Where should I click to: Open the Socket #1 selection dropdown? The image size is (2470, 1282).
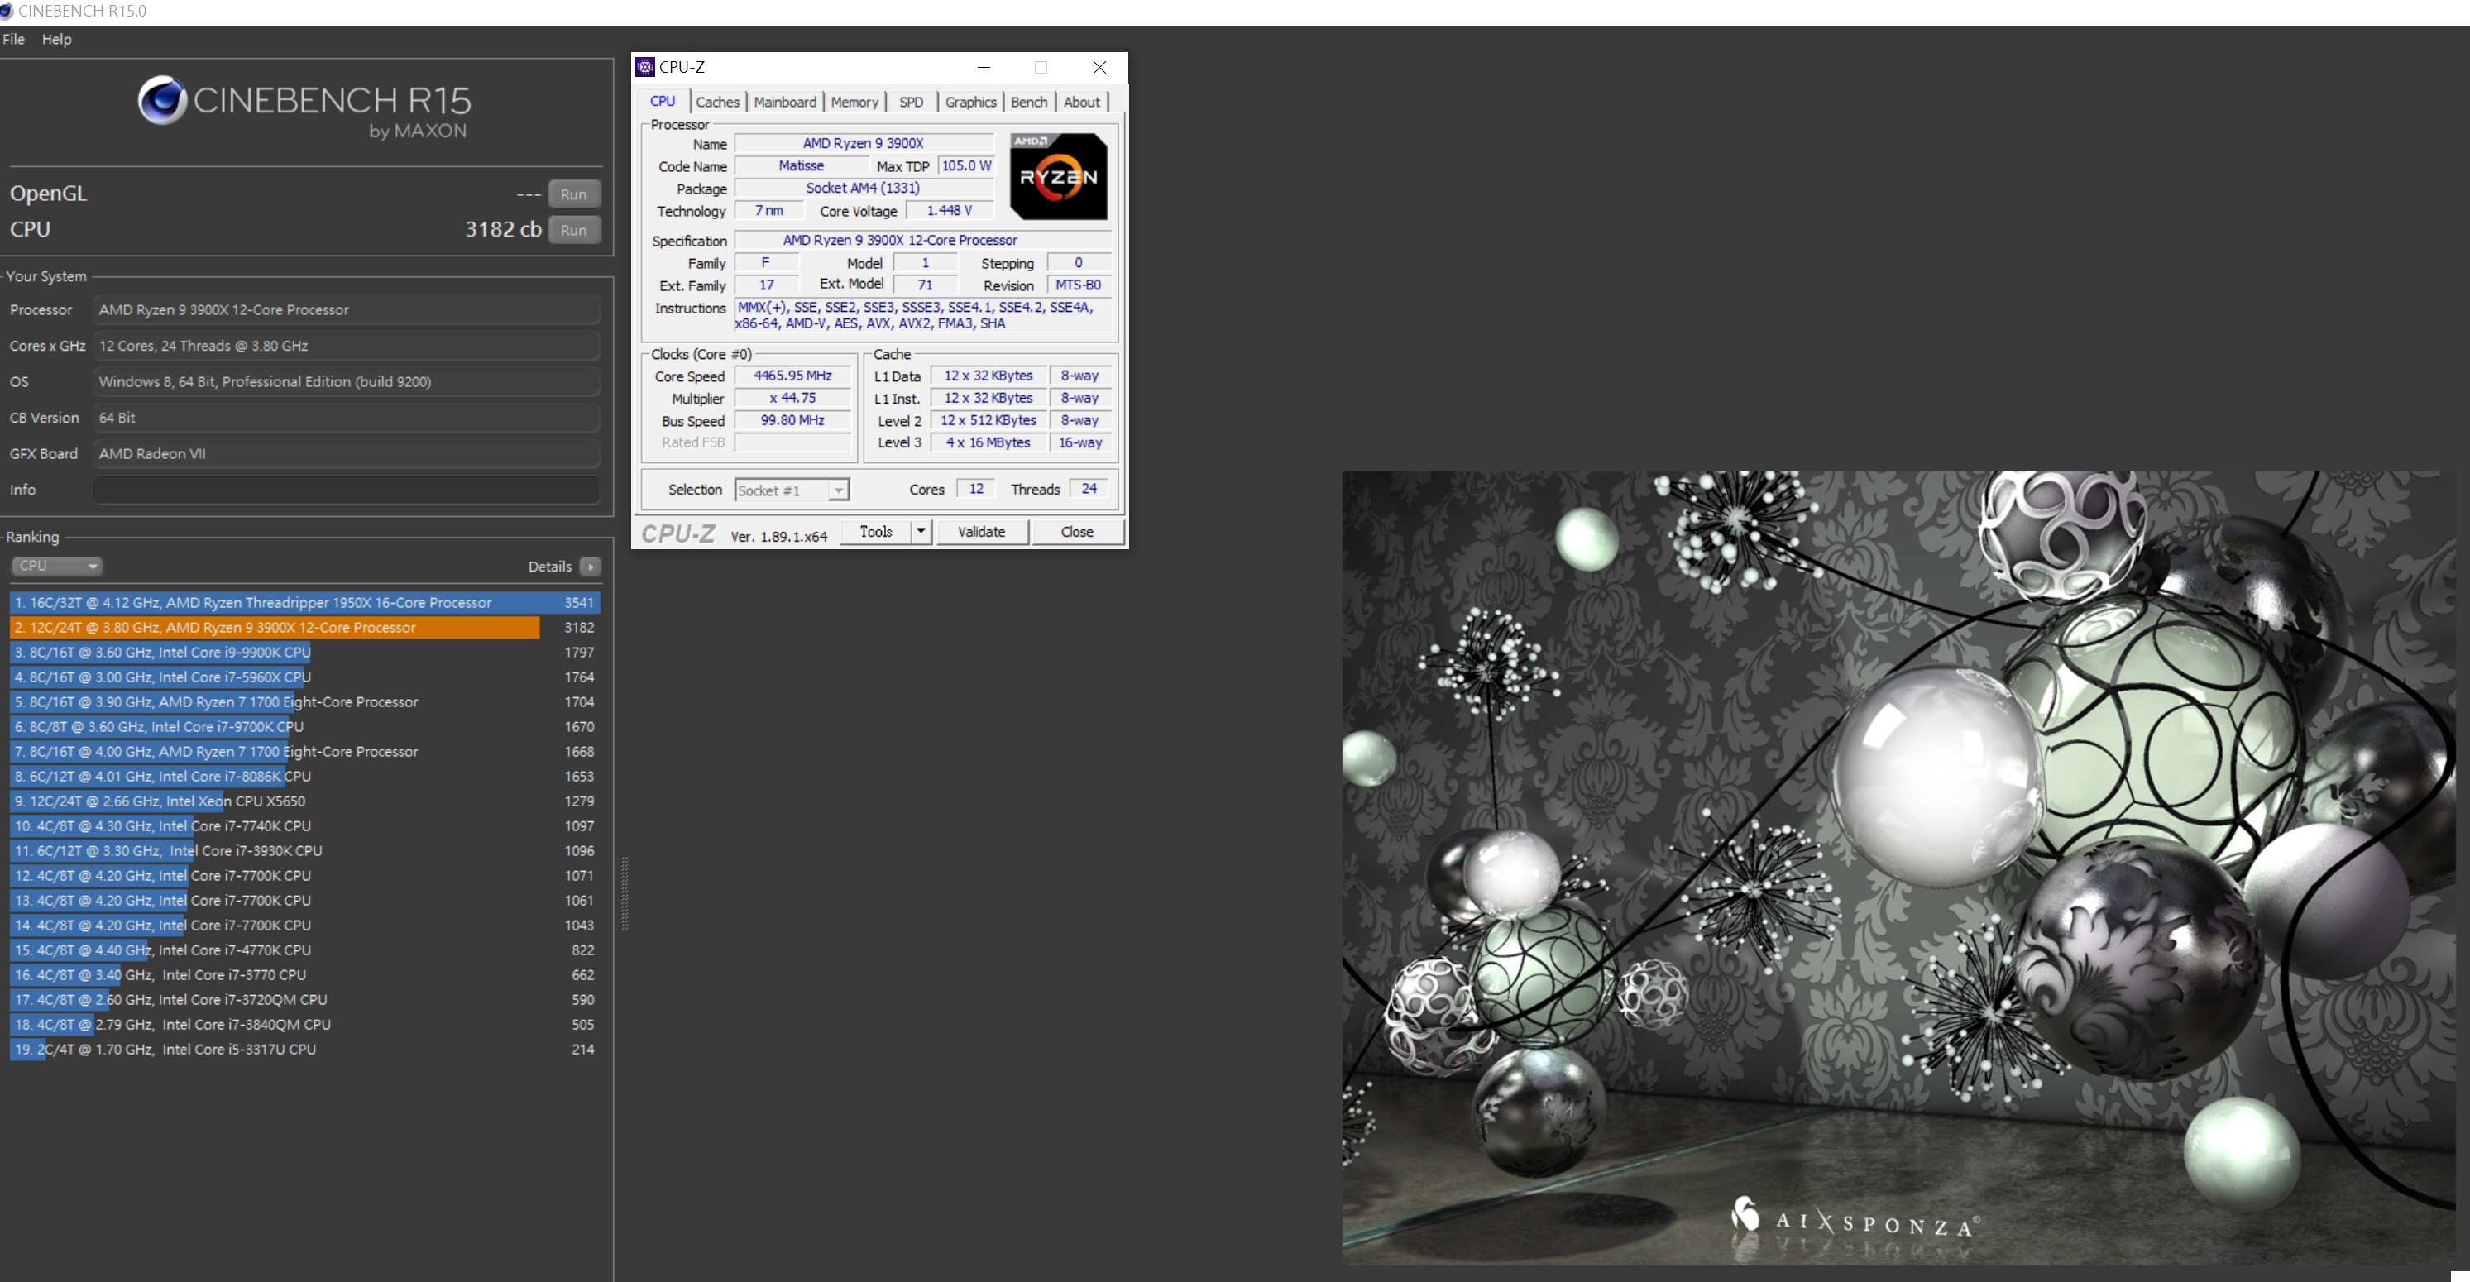tap(792, 490)
